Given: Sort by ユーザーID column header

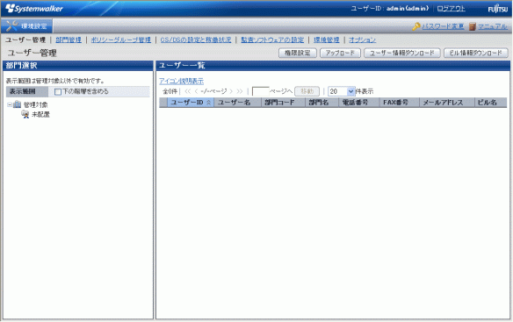Looking at the screenshot, I should tap(191, 103).
